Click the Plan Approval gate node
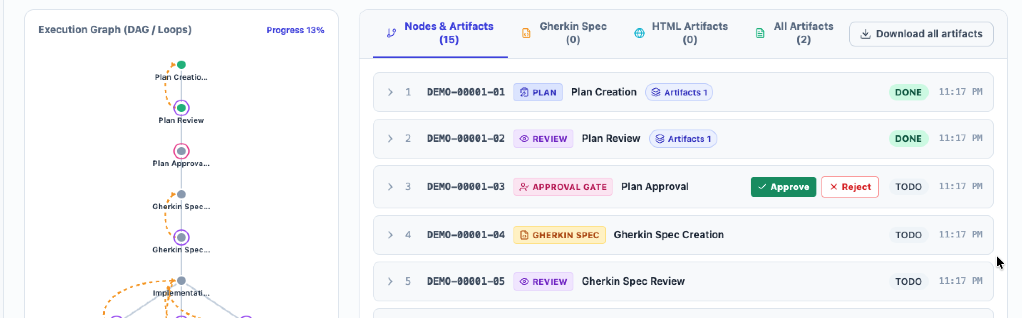Viewport: 1022px width, 318px height. pos(181,151)
